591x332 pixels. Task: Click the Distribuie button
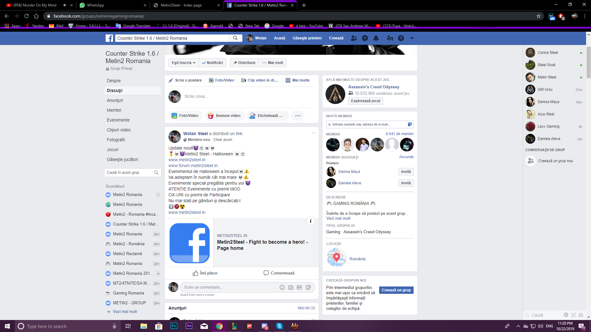pos(244,63)
